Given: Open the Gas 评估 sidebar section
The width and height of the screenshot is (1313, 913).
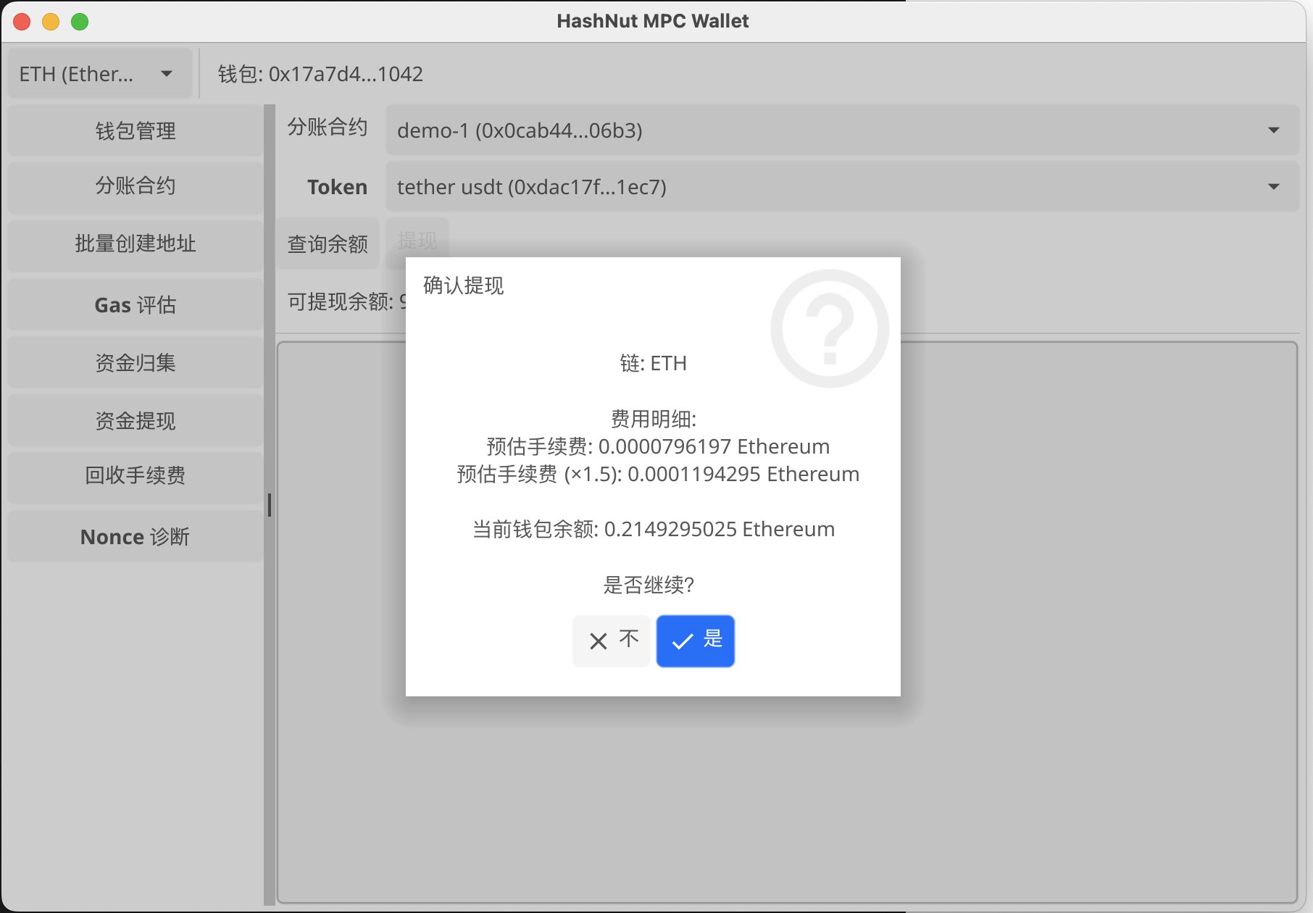Looking at the screenshot, I should [136, 304].
